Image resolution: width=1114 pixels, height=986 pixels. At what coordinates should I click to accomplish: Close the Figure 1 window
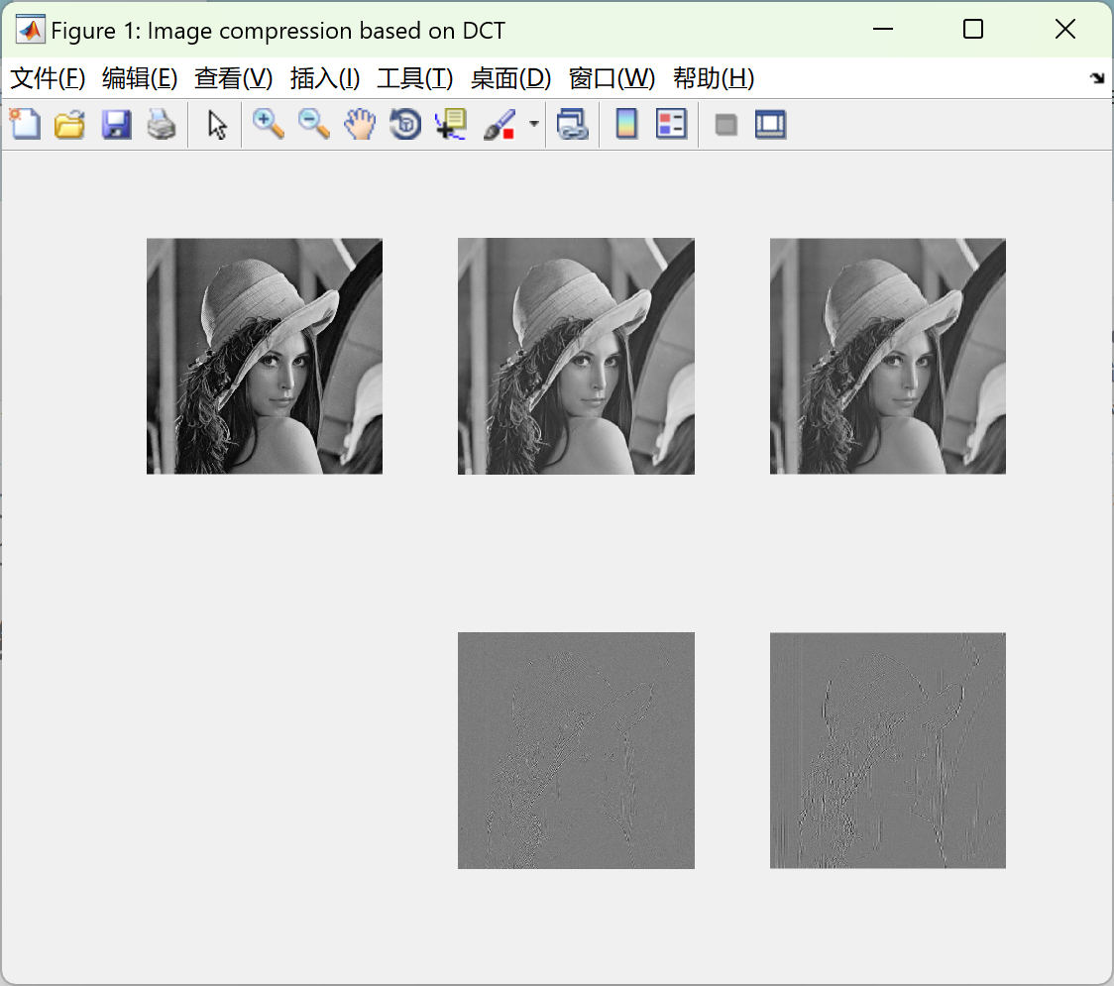[1065, 29]
